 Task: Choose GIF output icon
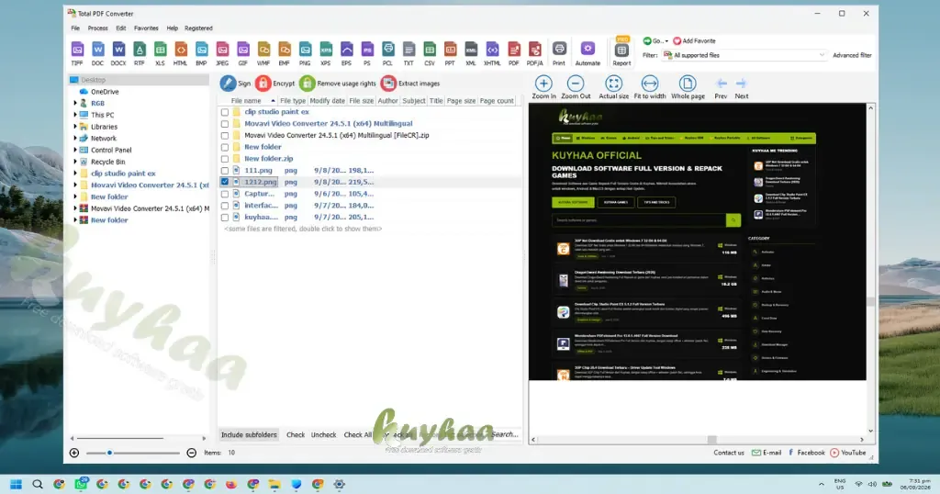point(242,50)
